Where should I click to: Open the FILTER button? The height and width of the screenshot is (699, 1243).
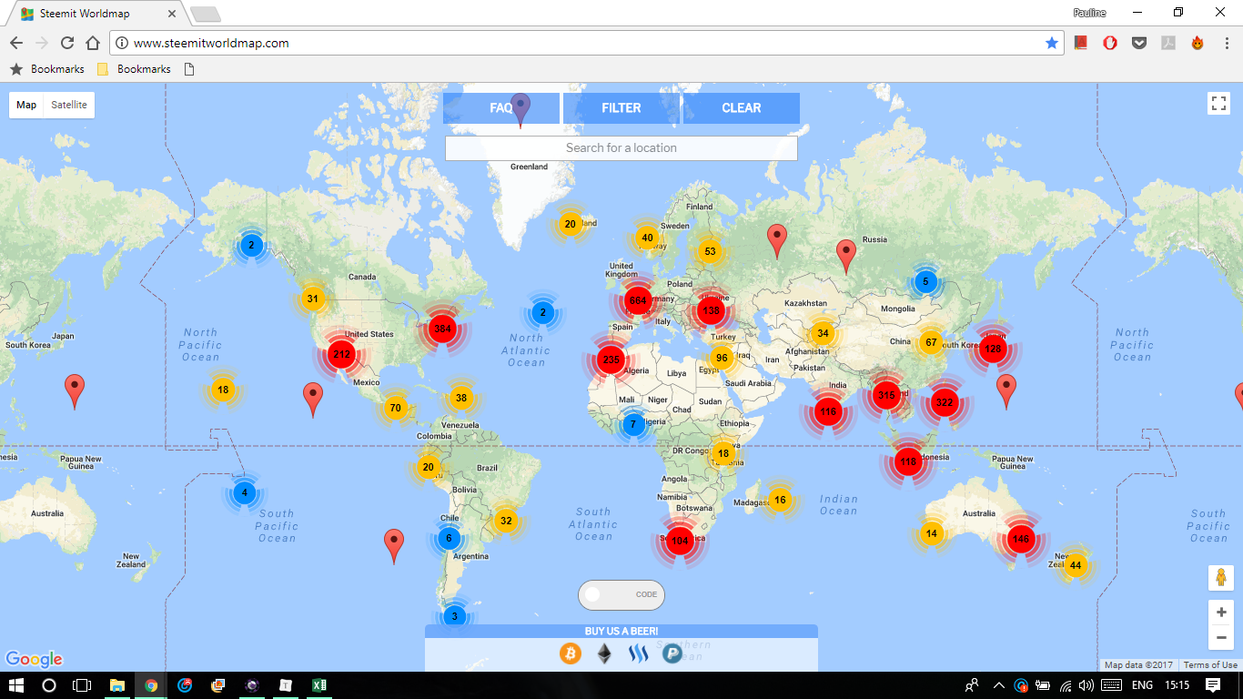pyautogui.click(x=621, y=107)
